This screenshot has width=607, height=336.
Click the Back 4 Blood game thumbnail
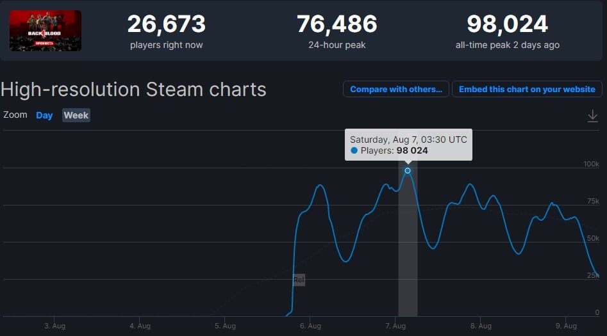(46, 31)
